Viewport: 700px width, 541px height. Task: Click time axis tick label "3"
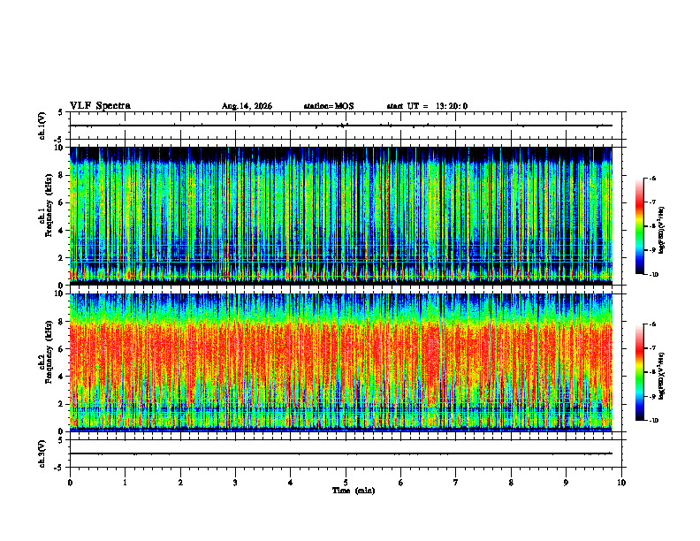click(x=235, y=483)
